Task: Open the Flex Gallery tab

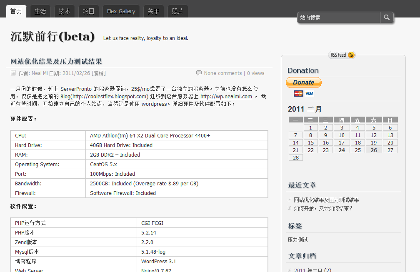Action: pyautogui.click(x=121, y=11)
